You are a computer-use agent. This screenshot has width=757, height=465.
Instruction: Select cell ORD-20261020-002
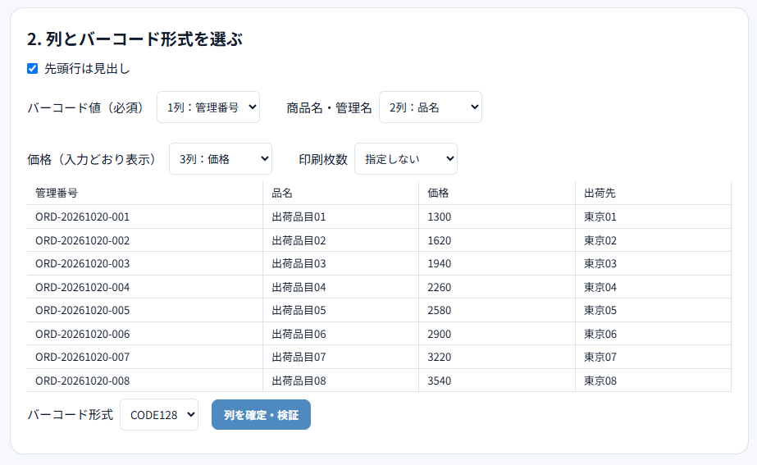(145, 240)
